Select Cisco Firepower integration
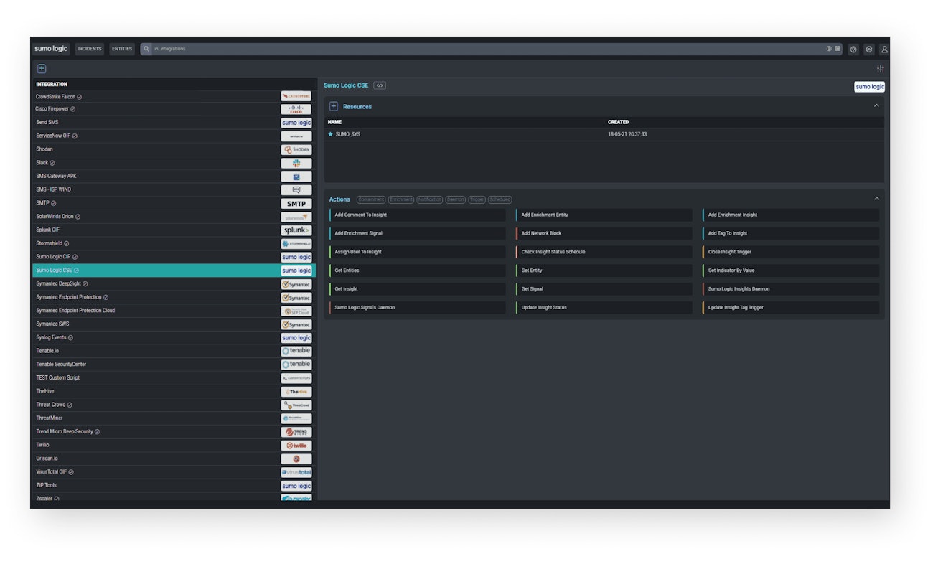Image resolution: width=933 pixels, height=564 pixels. (174, 109)
